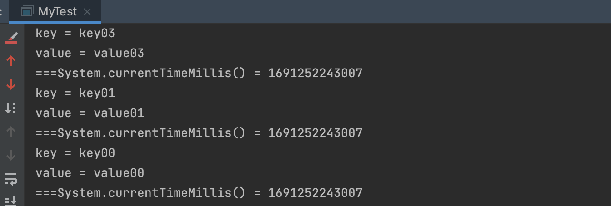Screen dimensions: 611x206
Task: Toggle scroll to end of console
Action: click(x=11, y=201)
